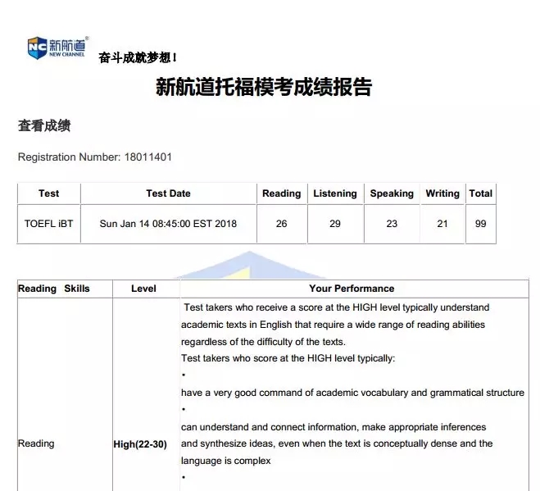
Task: Click the Level column header
Action: [143, 289]
